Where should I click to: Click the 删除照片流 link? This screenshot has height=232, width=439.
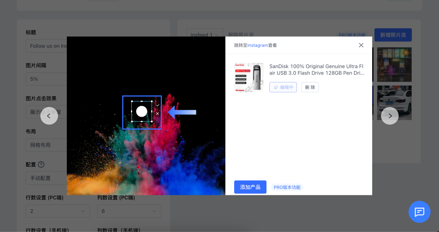(x=241, y=35)
